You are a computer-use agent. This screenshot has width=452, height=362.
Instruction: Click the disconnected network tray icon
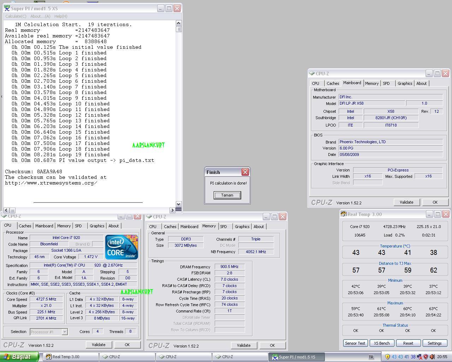point(420,357)
